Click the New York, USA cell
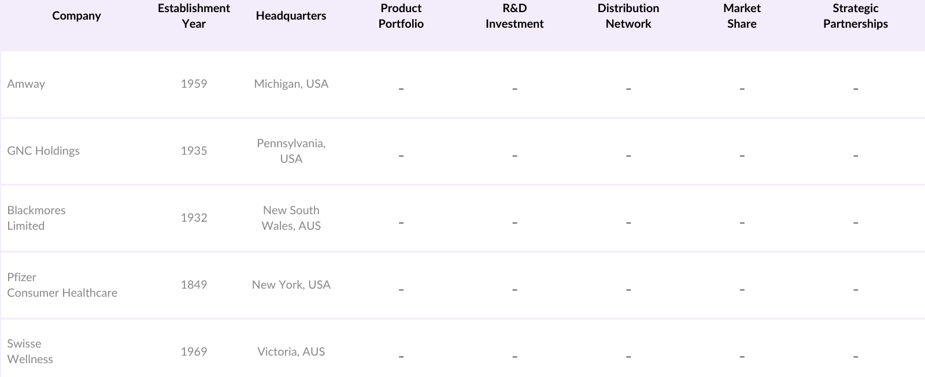 [x=291, y=285]
